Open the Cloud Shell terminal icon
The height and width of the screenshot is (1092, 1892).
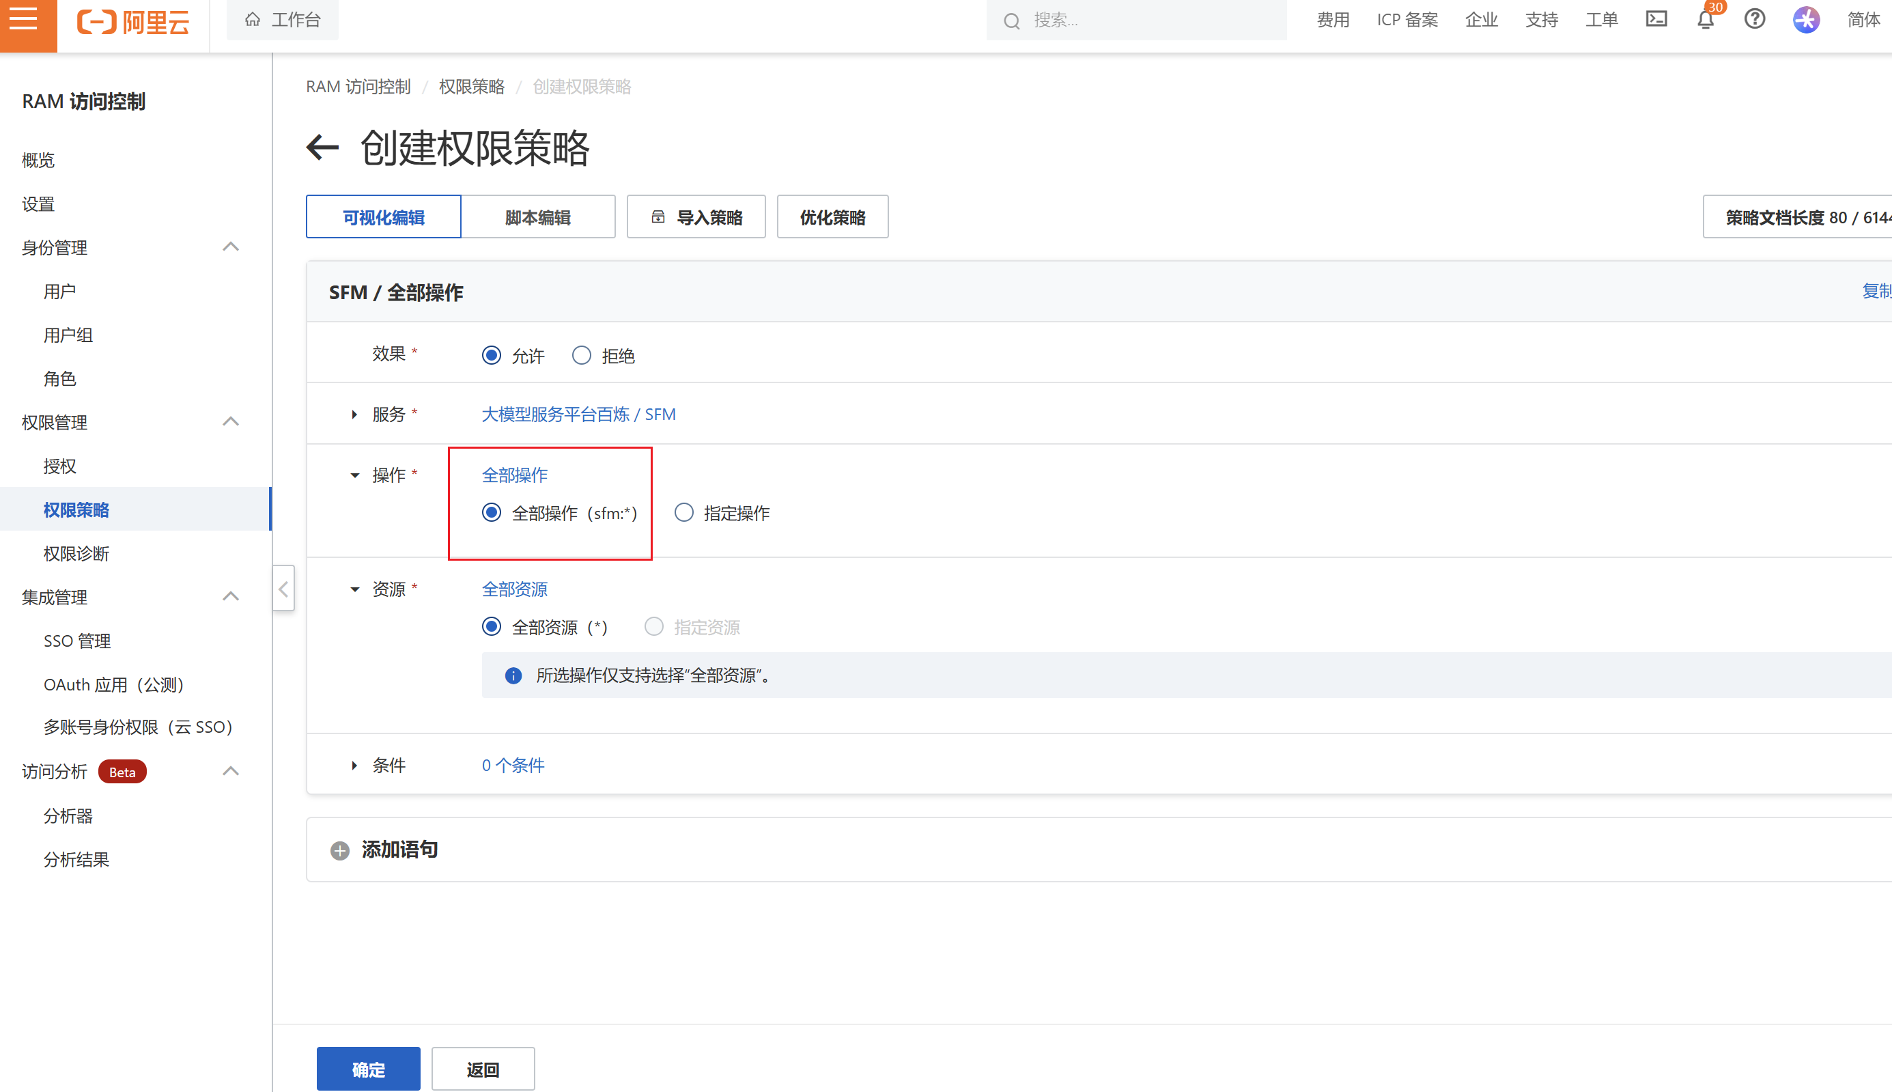tap(1656, 20)
